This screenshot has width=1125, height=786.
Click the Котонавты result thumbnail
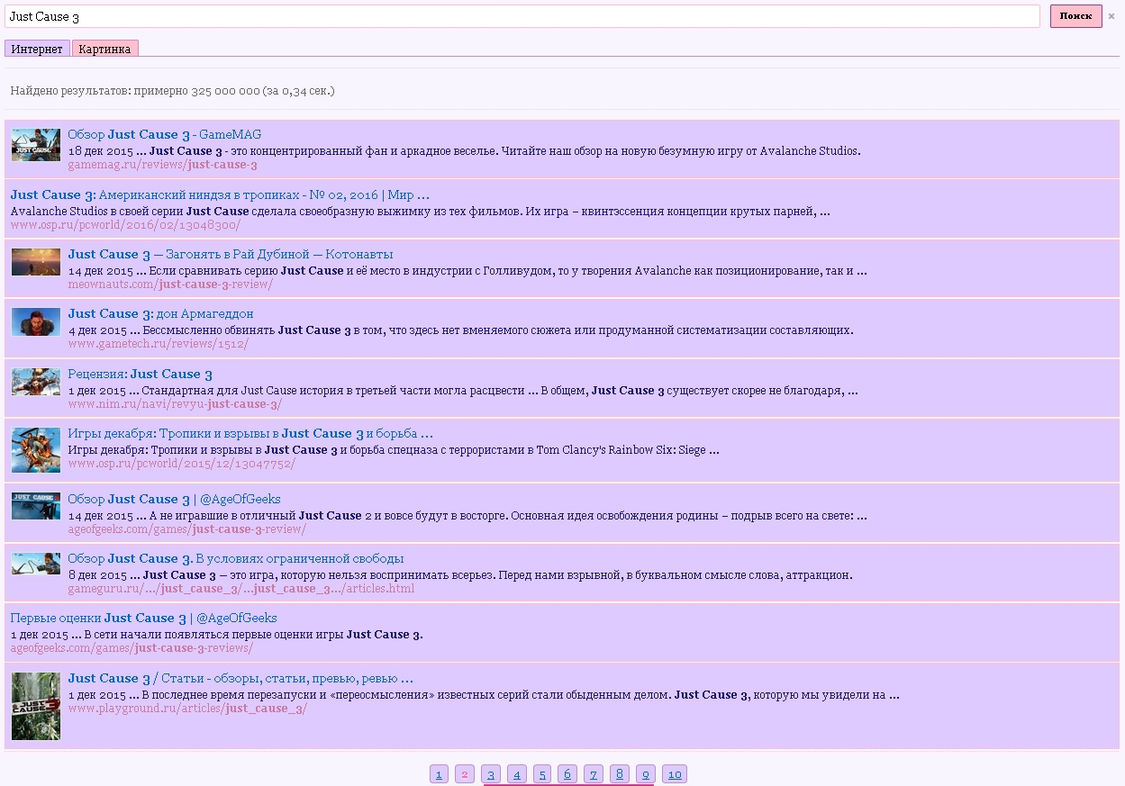click(x=36, y=262)
